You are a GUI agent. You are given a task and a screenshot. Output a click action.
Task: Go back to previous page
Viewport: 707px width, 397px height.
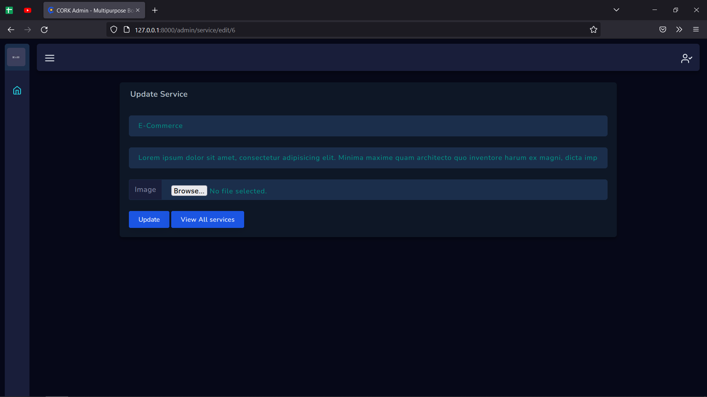(x=11, y=30)
